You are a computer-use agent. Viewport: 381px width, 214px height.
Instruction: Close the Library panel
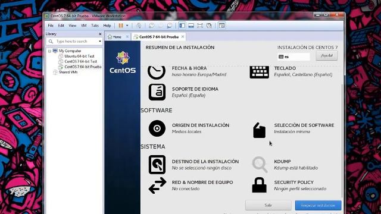tap(100, 34)
